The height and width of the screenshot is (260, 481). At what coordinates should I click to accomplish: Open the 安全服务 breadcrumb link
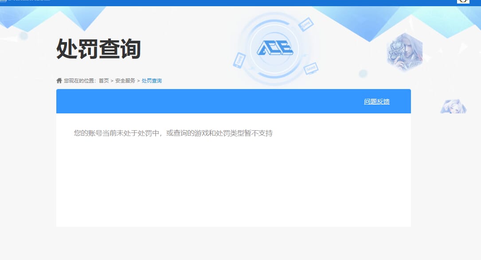click(x=125, y=81)
